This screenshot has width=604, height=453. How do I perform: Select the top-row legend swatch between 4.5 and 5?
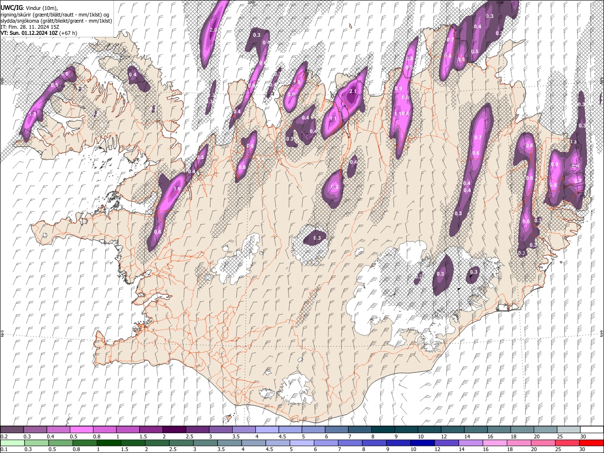(290, 429)
